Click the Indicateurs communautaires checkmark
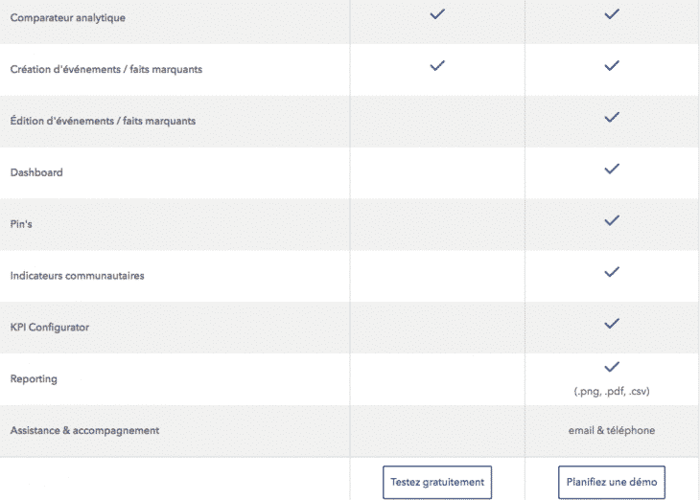This screenshot has width=700, height=500. (x=612, y=272)
